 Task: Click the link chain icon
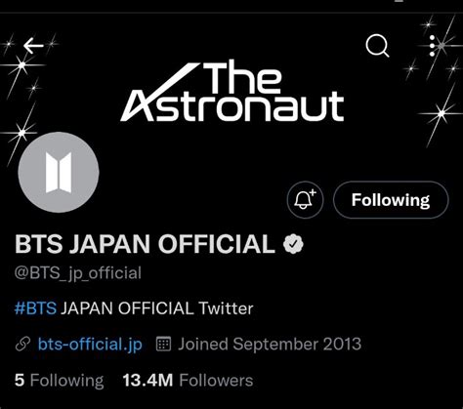click(22, 345)
